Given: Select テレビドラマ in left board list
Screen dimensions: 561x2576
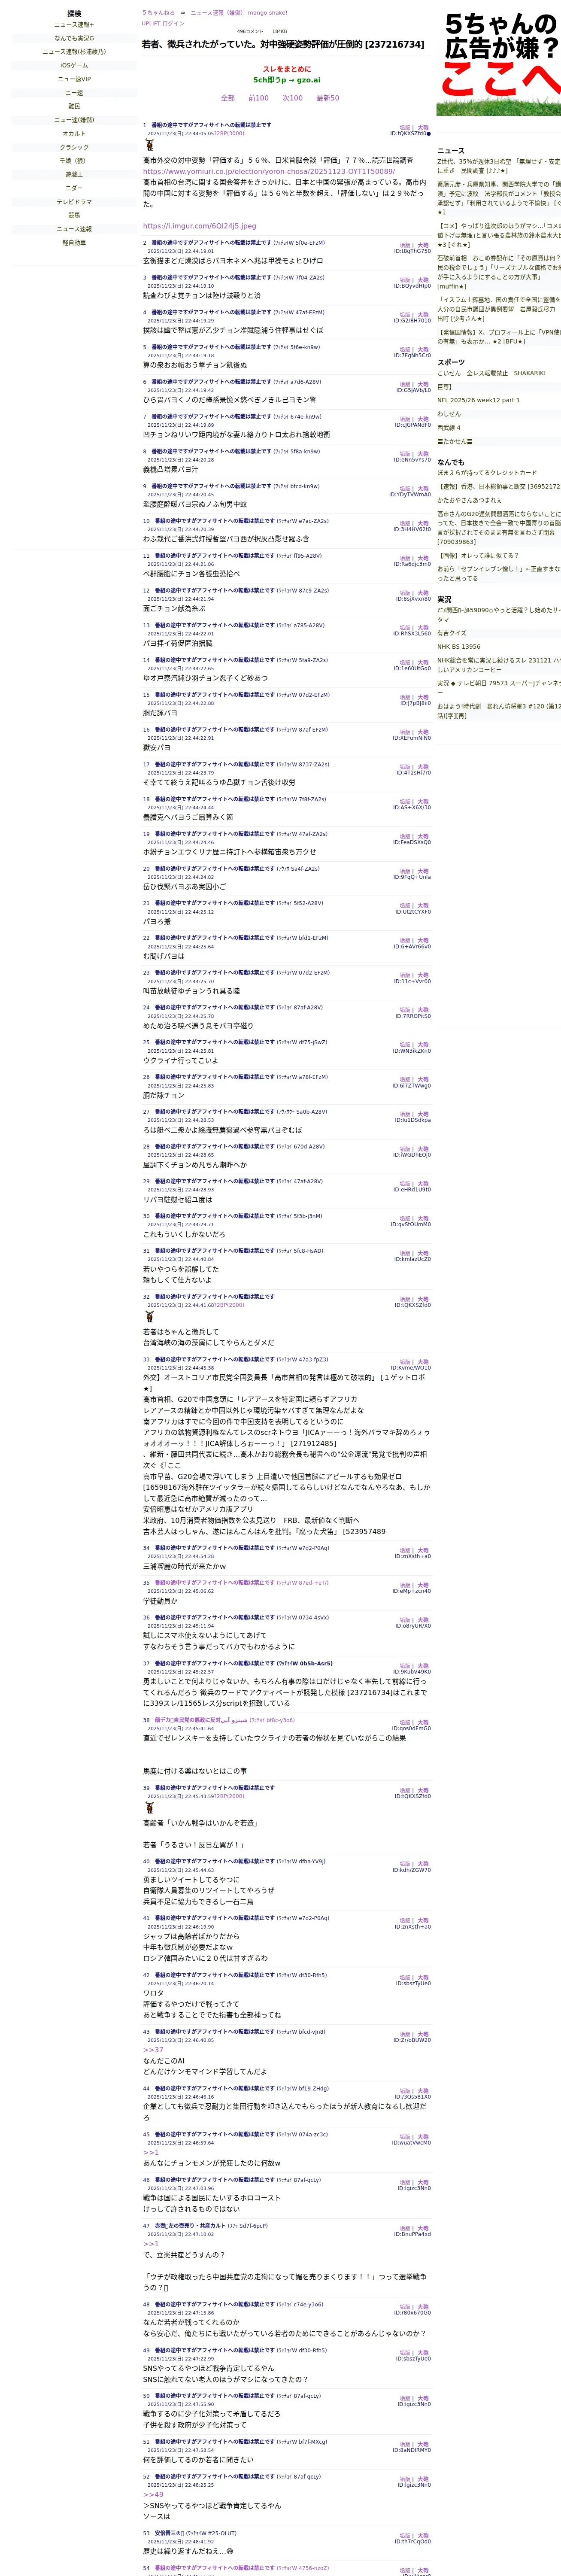Looking at the screenshot, I should 74,201.
